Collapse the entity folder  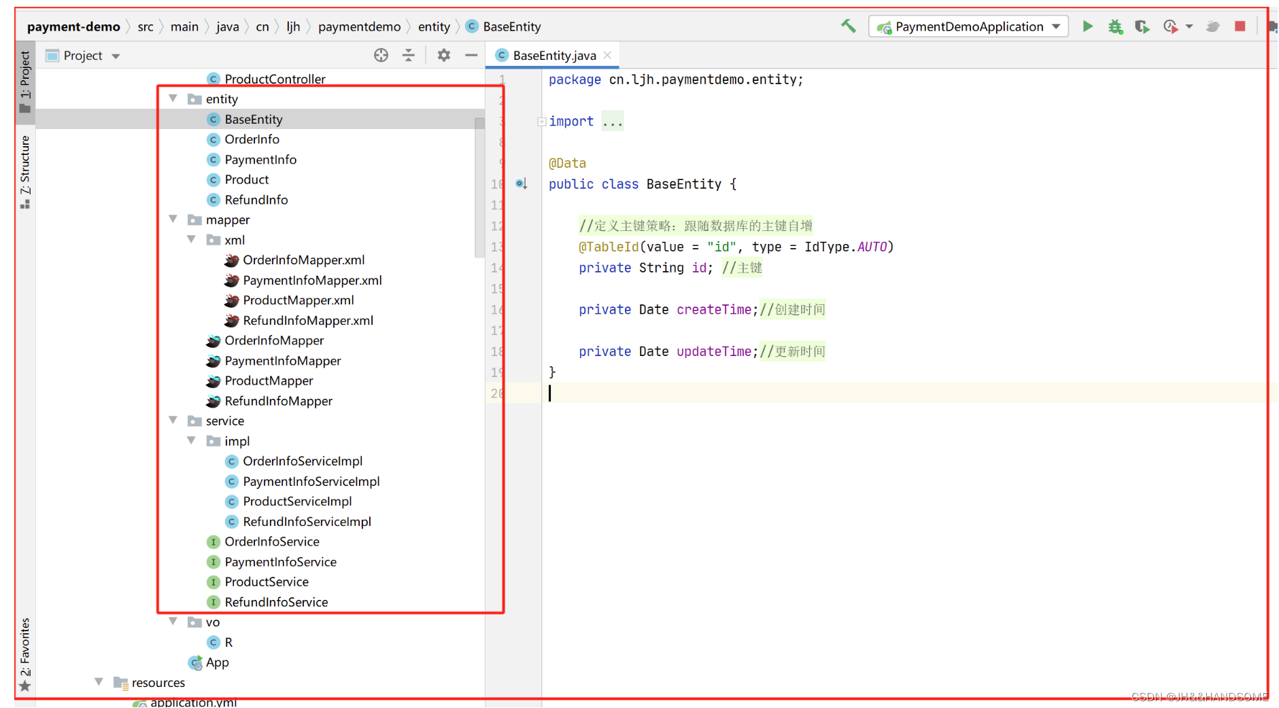point(173,99)
